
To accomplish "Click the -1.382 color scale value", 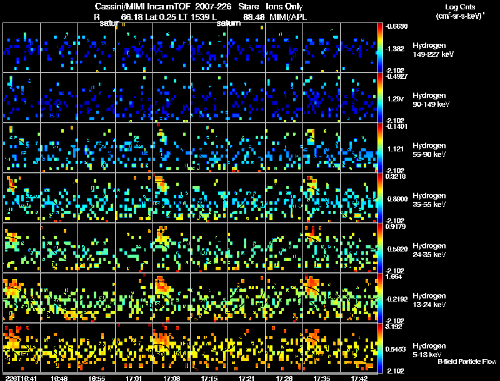I will pos(395,49).
